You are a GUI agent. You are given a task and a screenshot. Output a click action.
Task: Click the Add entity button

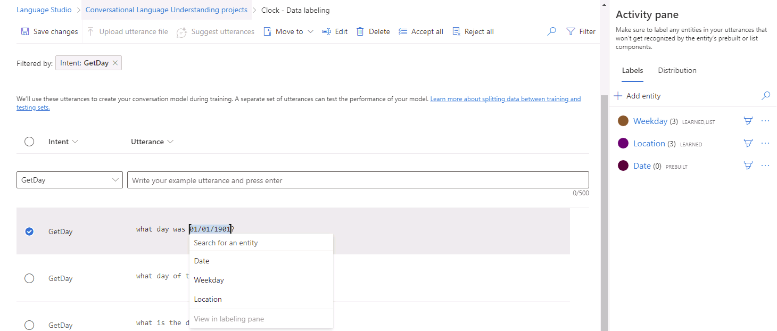click(637, 95)
